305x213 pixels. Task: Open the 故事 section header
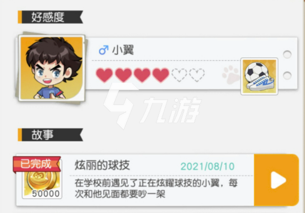50,135
